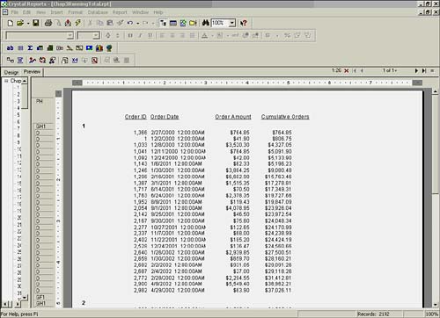Screen dimensions: 440x318
Task: Switch to the Preview tab
Action: 32,72
